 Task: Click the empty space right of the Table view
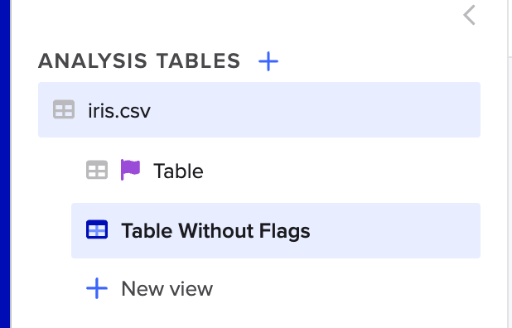pyautogui.click(x=340, y=171)
